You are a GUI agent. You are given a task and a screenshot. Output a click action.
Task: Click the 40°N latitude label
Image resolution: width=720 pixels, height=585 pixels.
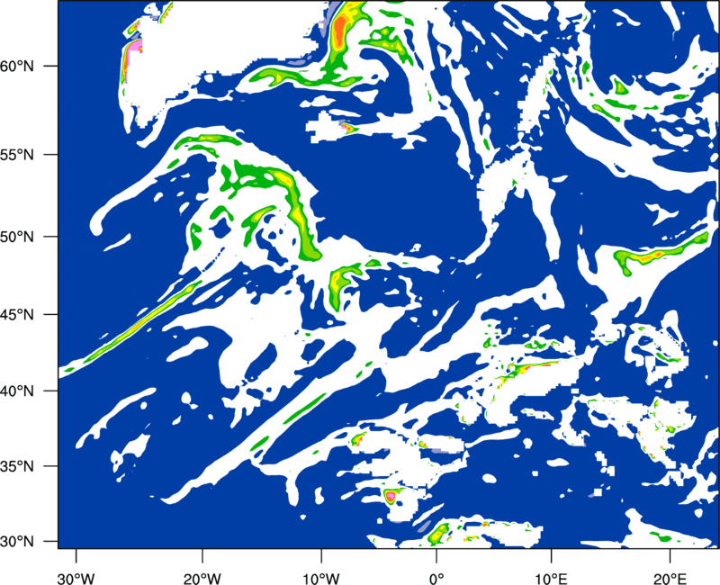pos(17,391)
